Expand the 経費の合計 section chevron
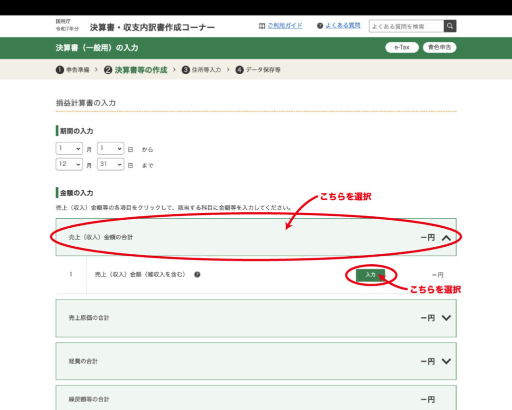512x410 pixels. (446, 361)
